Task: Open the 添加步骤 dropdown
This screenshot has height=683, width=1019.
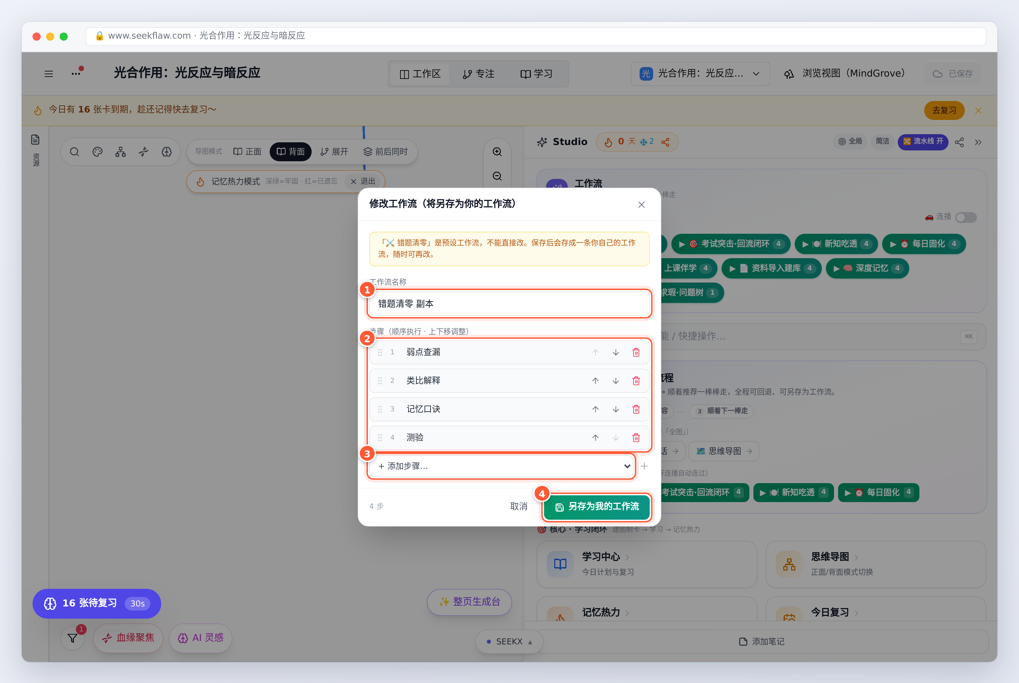Action: 501,466
